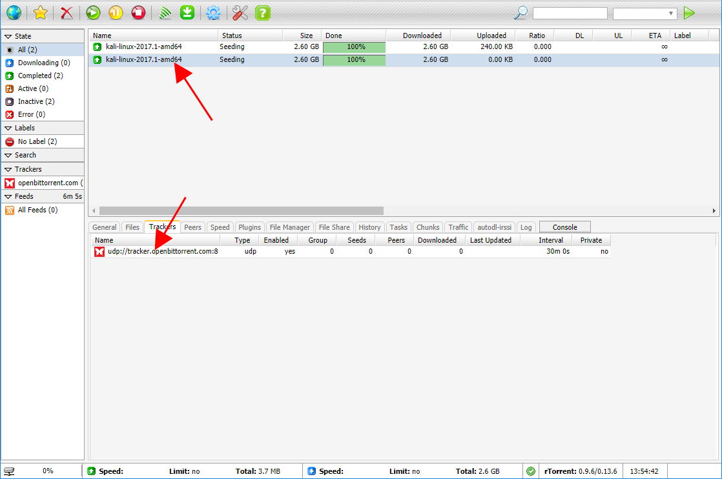Sort trackers by Interval column
Screen dimensions: 722x479
pyautogui.click(x=546, y=240)
